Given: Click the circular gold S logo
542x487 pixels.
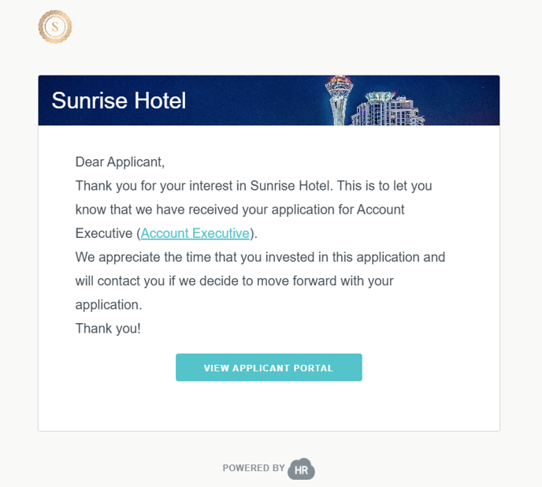Looking at the screenshot, I should pyautogui.click(x=55, y=27).
